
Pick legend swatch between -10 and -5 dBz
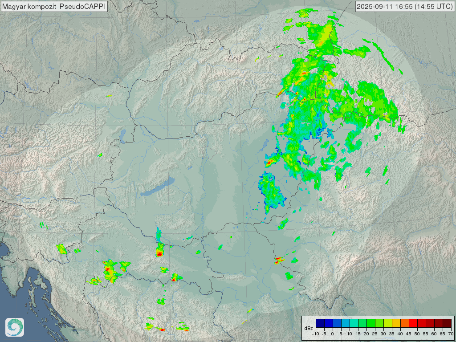pyautogui.click(x=320, y=323)
